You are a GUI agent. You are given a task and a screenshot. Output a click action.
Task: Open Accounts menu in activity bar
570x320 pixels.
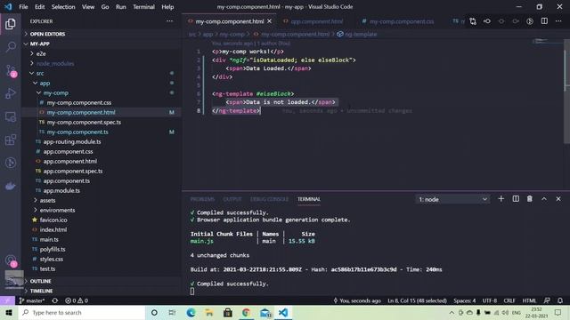click(10, 260)
